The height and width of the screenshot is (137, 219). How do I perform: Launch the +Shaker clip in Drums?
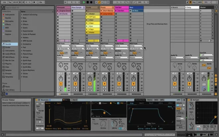click(87, 14)
